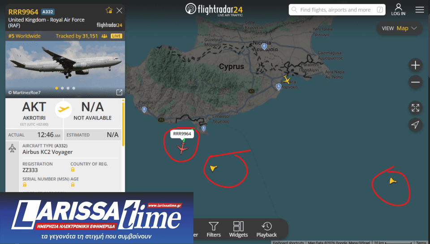Open the hamburger main menu
The width and height of the screenshot is (430, 244).
pos(420,10)
